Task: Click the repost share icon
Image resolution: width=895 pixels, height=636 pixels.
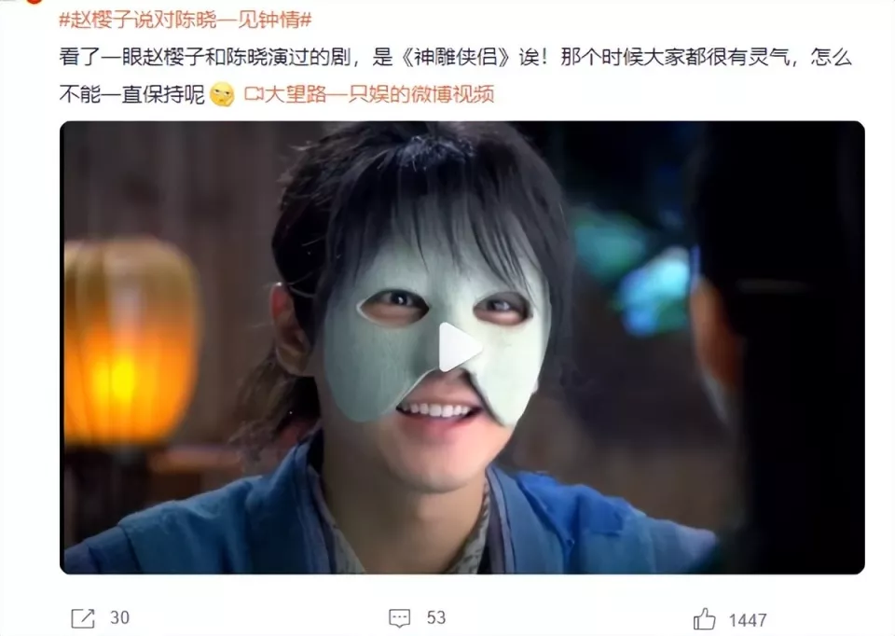Action: click(83, 618)
